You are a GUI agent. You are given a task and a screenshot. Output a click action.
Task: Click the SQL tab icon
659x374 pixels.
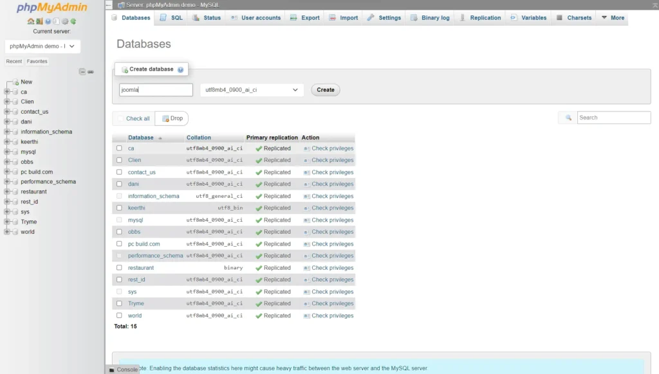[163, 17]
